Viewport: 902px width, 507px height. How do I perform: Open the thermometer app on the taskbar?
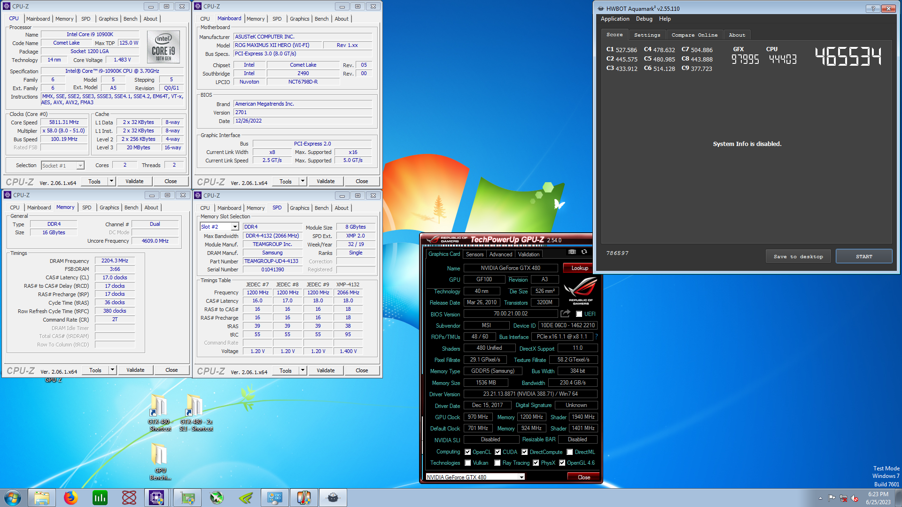pyautogui.click(x=304, y=498)
